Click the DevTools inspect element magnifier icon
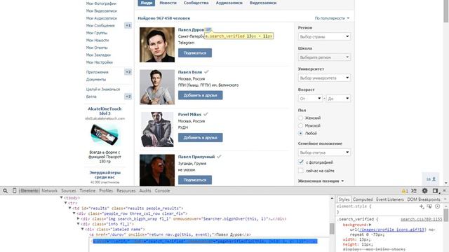This screenshot has width=449, height=252. click(5, 191)
